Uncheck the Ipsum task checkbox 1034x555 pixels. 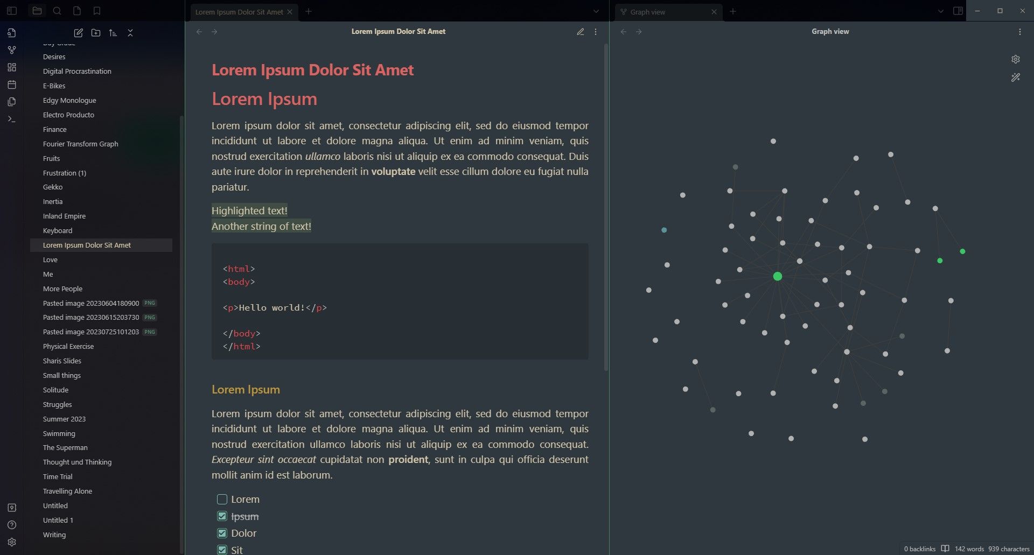pyautogui.click(x=222, y=516)
